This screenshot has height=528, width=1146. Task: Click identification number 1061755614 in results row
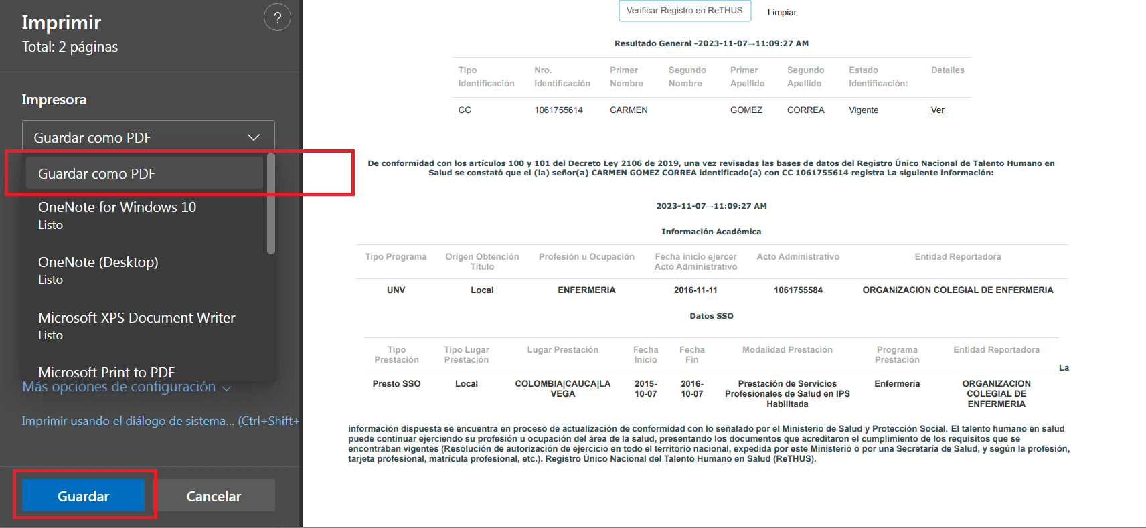tap(558, 110)
